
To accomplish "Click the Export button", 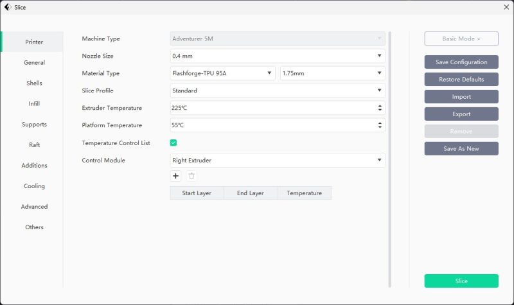I will (461, 114).
